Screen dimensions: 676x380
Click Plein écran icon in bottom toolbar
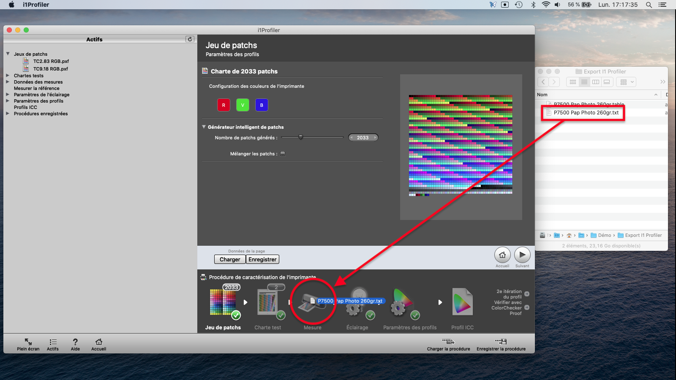pos(28,342)
